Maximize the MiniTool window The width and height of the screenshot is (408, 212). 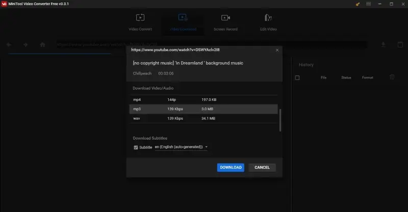point(391,4)
